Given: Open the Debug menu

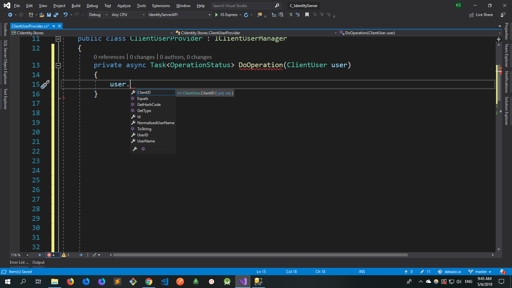Looking at the screenshot, I should [92, 5].
